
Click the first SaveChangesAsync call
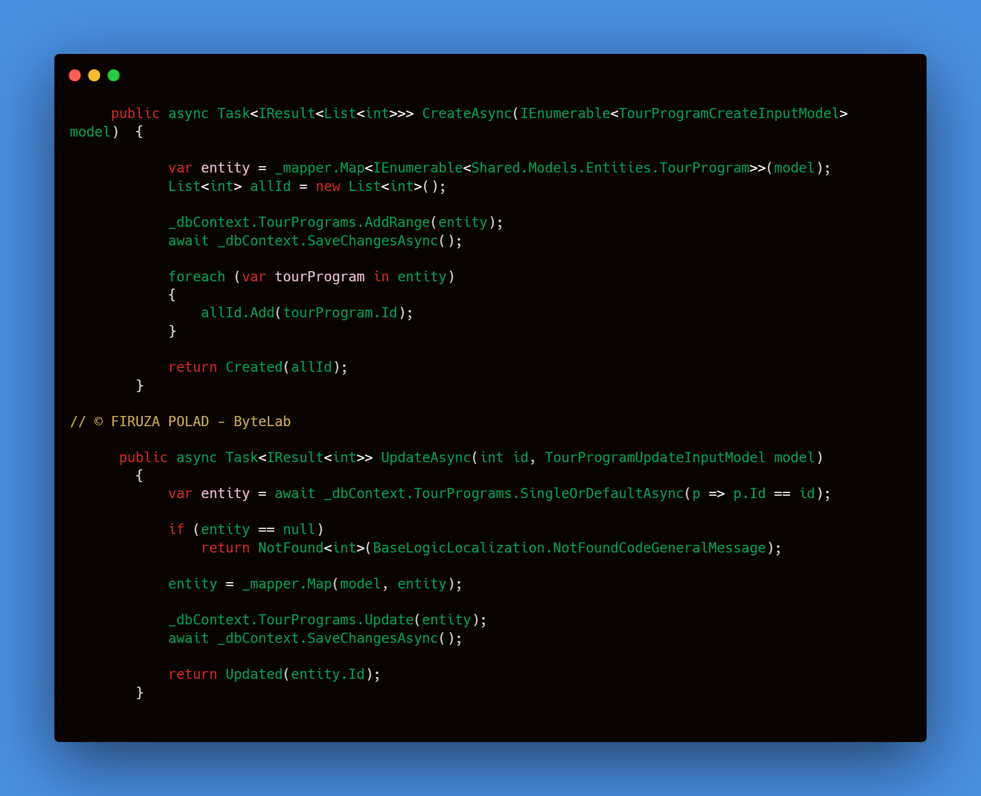point(372,241)
